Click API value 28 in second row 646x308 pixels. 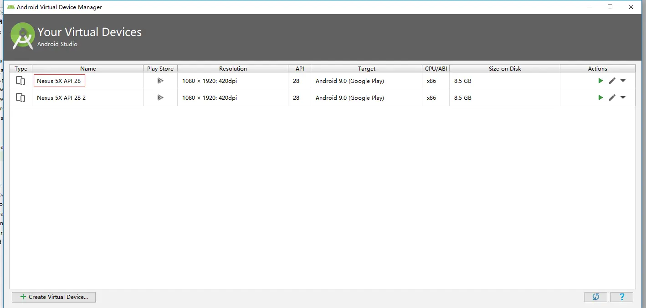pyautogui.click(x=296, y=98)
